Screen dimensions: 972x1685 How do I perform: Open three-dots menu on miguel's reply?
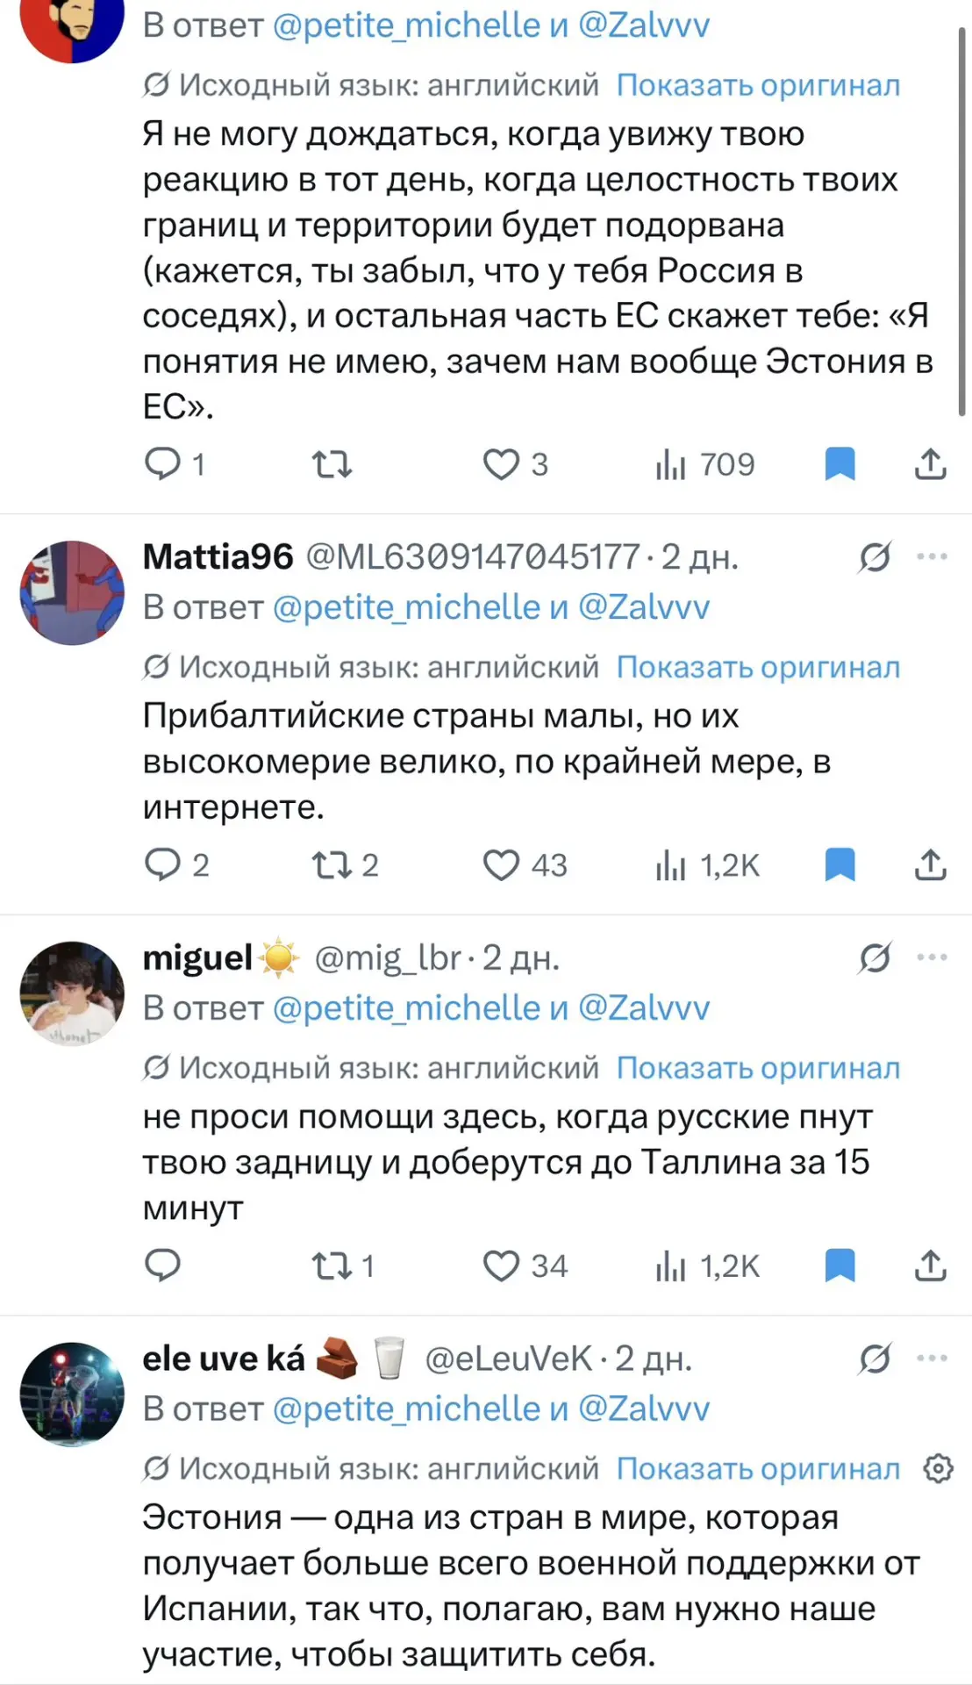click(x=932, y=957)
